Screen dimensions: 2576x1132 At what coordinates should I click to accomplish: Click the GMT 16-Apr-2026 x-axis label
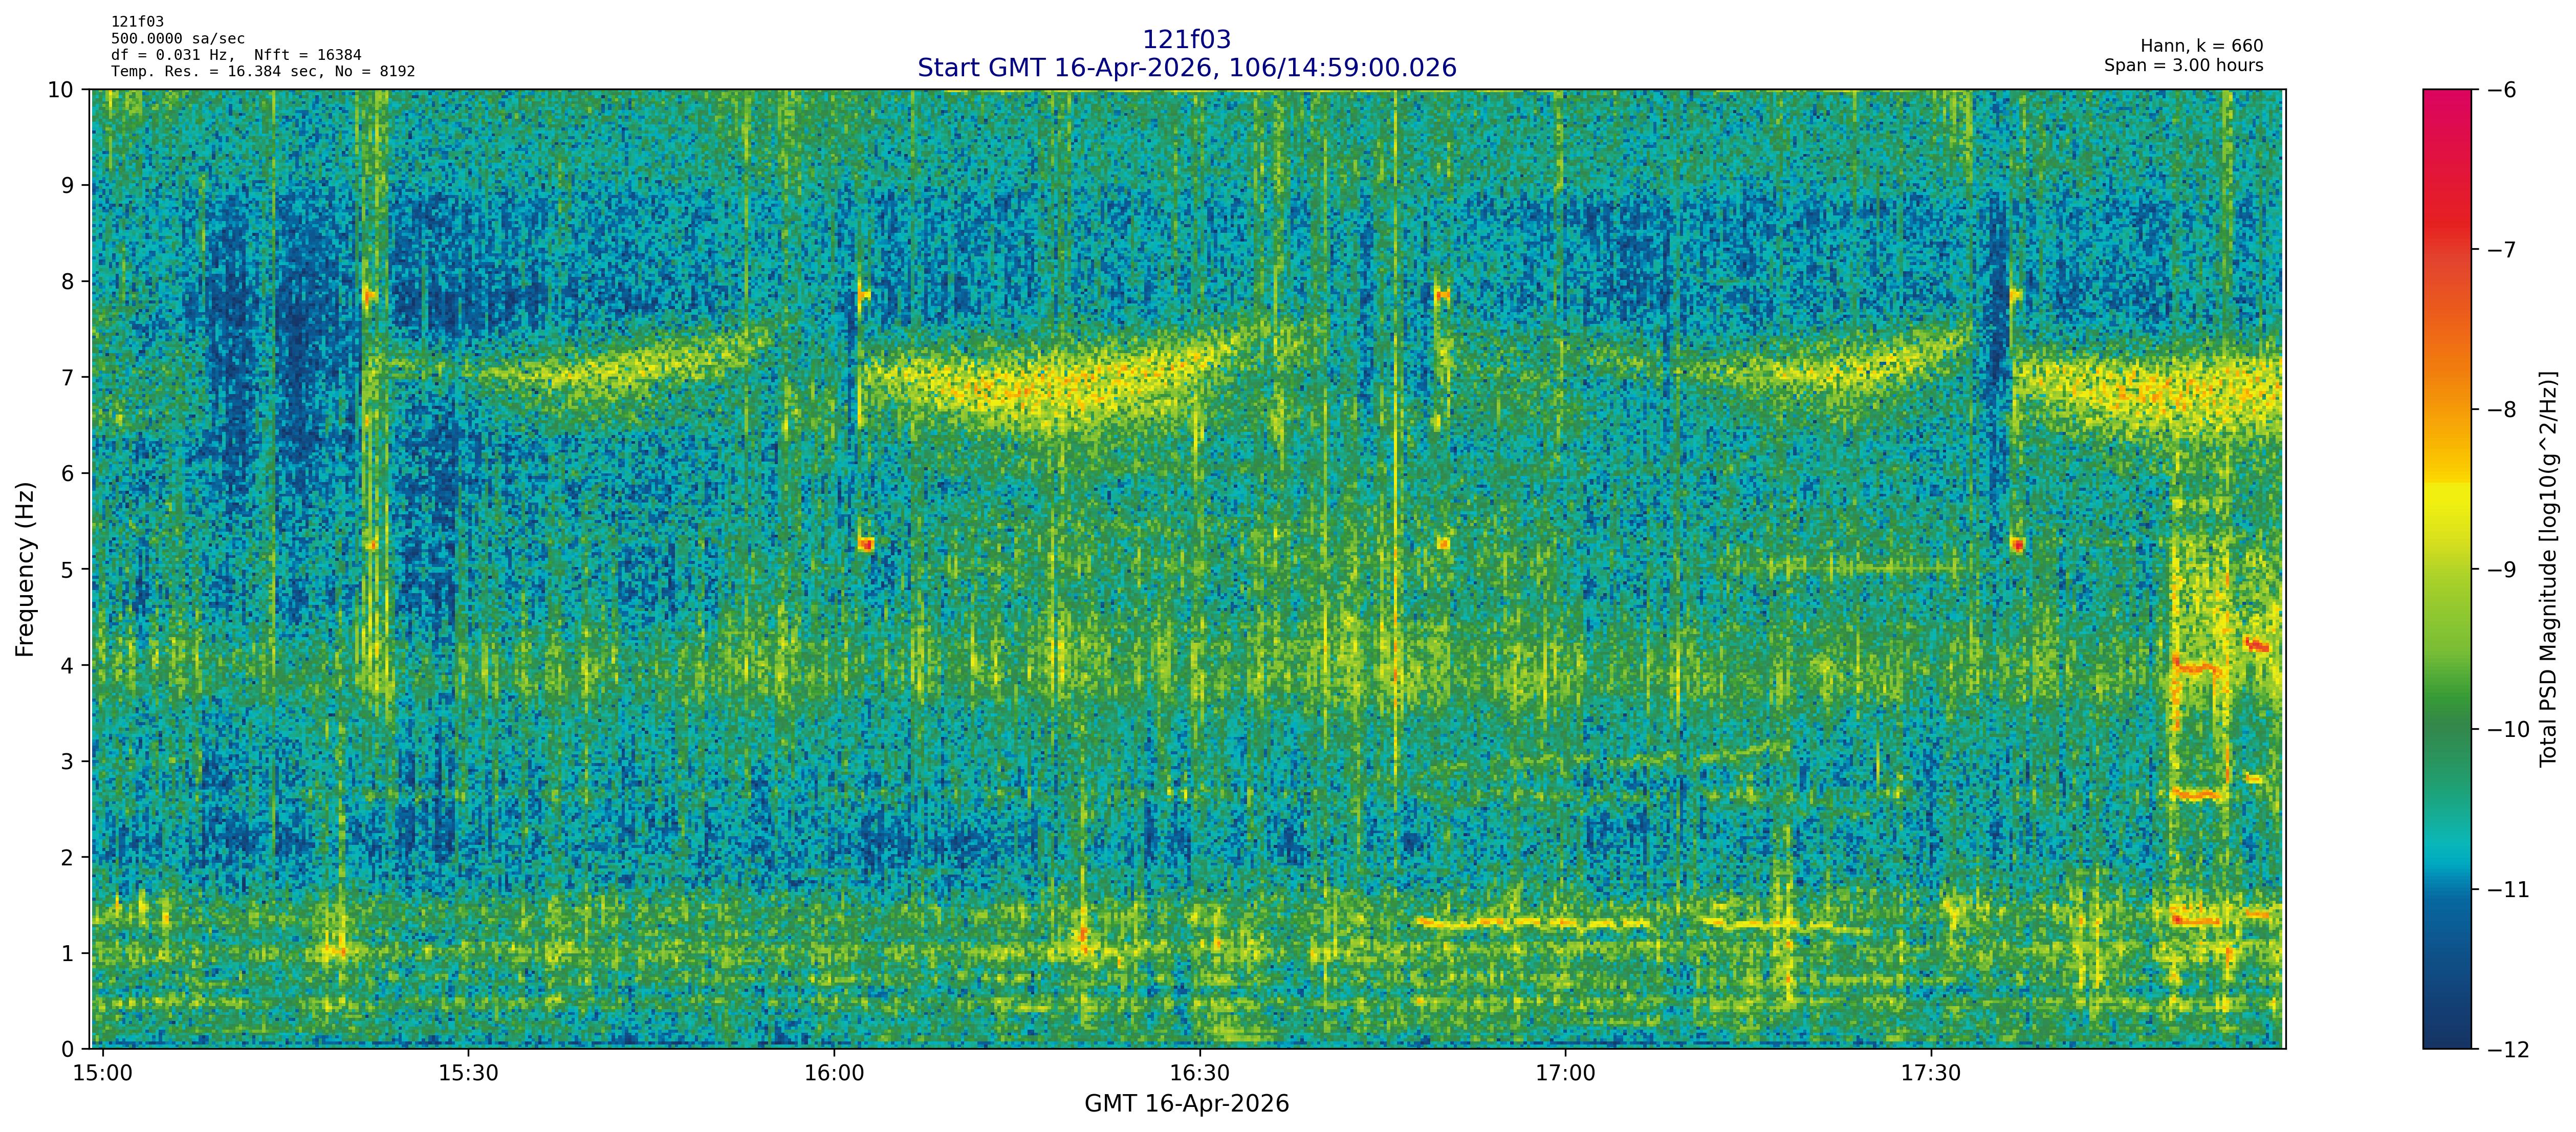[x=1186, y=1104]
